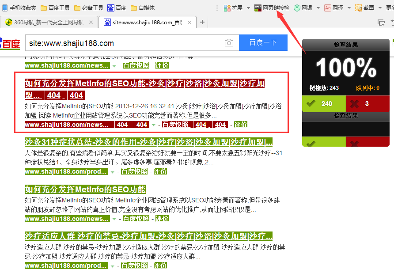Screen dimensions: 394x277
Task: Click the green 240 valid links count
Action: tap(327, 103)
